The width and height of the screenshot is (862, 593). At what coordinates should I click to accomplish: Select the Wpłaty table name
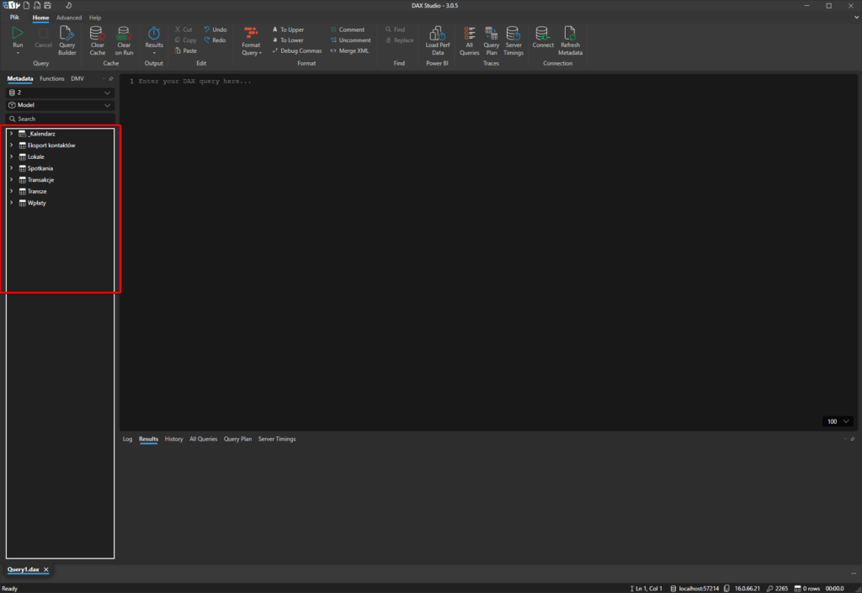(37, 203)
